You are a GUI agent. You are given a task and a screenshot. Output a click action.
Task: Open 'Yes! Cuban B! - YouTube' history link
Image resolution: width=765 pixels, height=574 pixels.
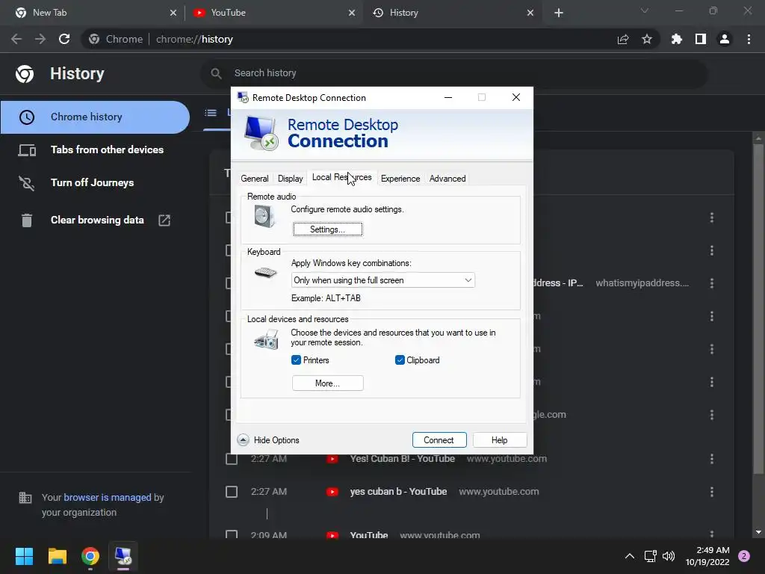403,459
